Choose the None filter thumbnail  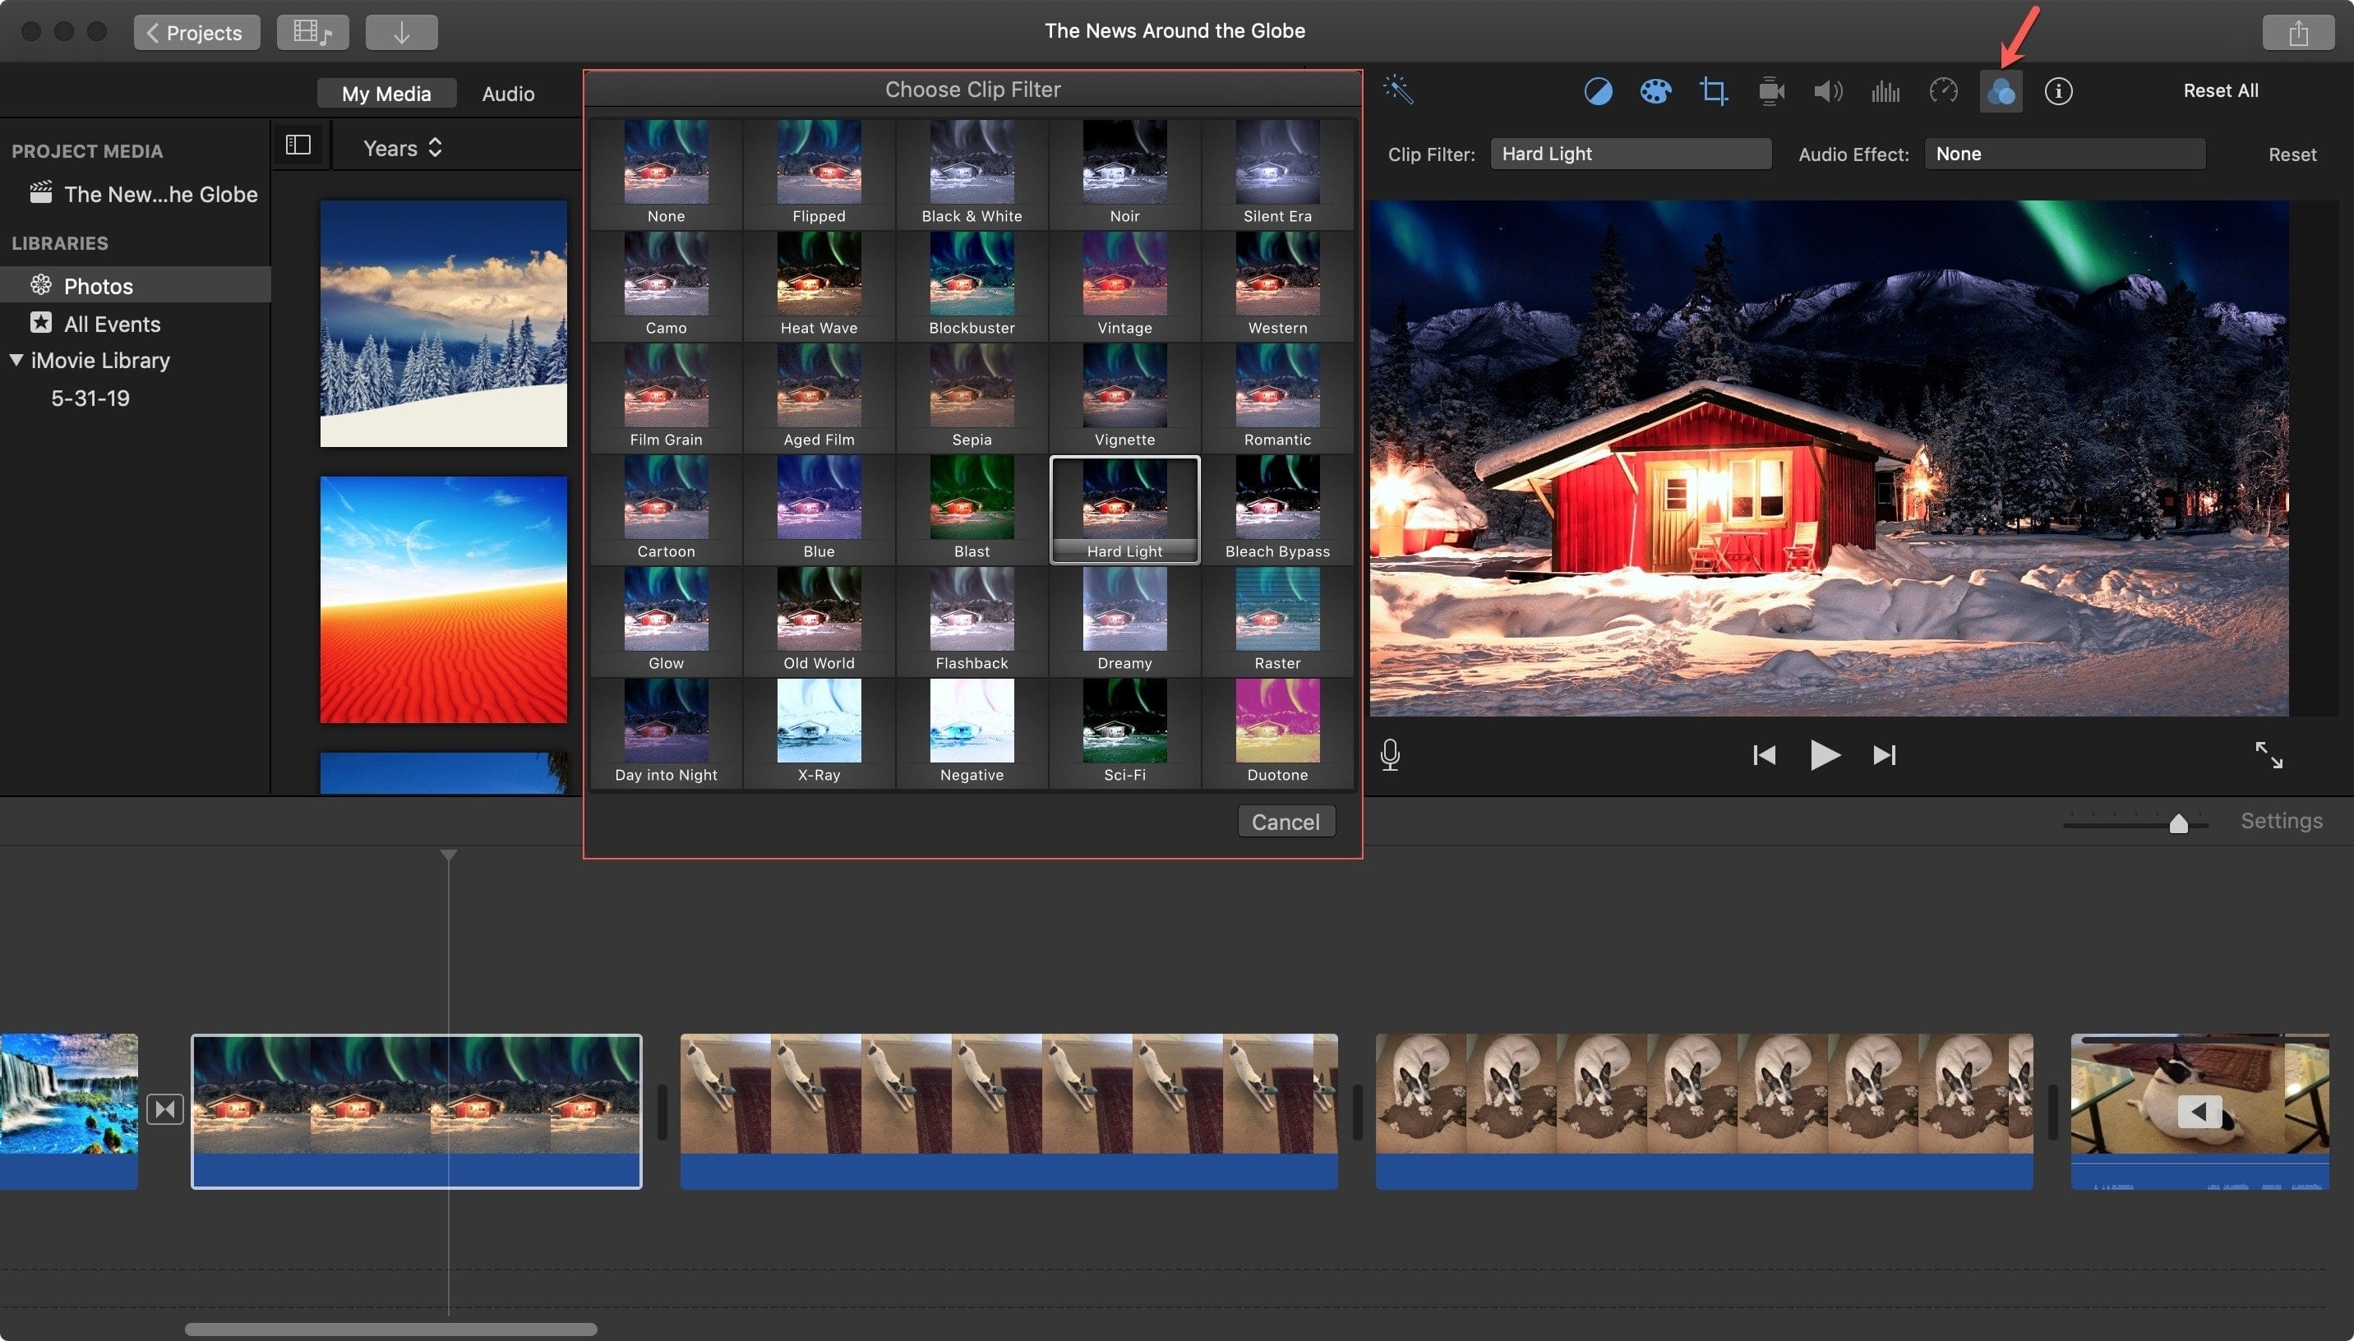(x=666, y=173)
